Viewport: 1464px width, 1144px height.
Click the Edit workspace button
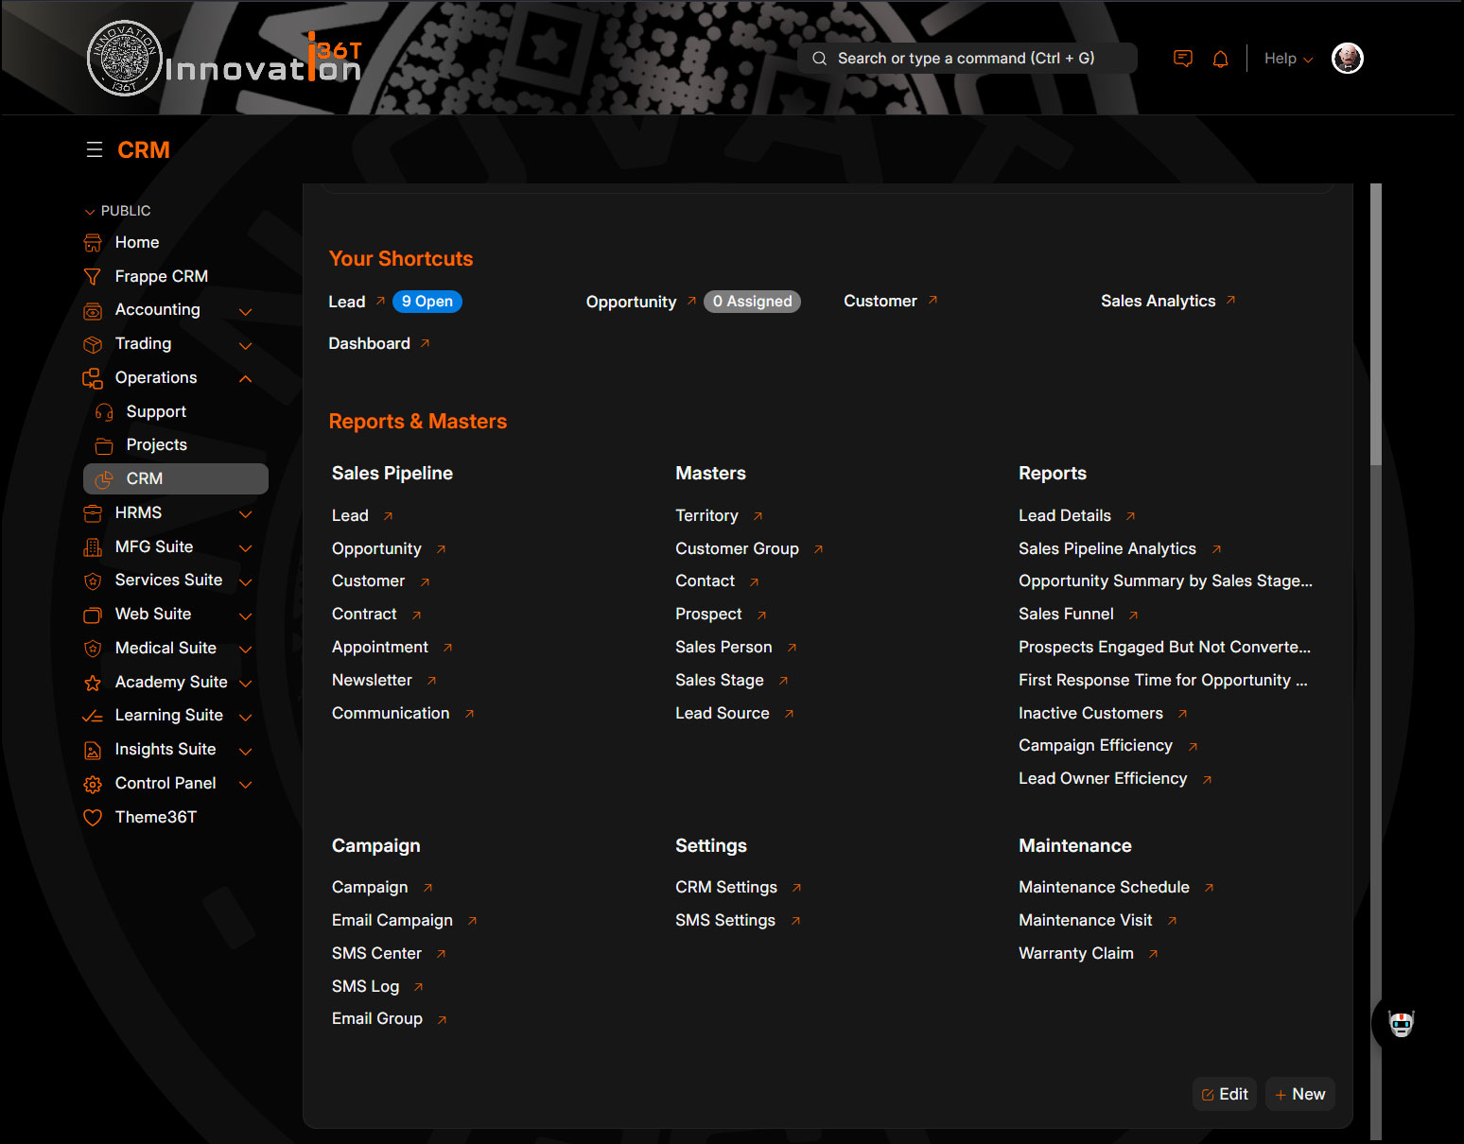pyautogui.click(x=1225, y=1094)
